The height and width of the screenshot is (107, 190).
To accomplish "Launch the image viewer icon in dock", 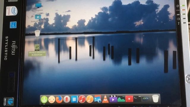I will (x=98, y=99).
